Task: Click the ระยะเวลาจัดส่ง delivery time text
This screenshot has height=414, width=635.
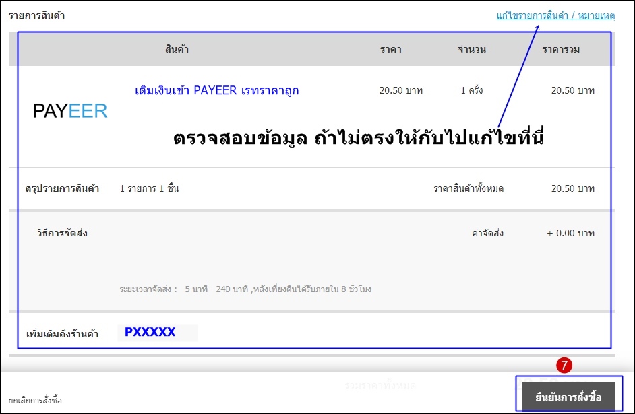Action: point(245,289)
